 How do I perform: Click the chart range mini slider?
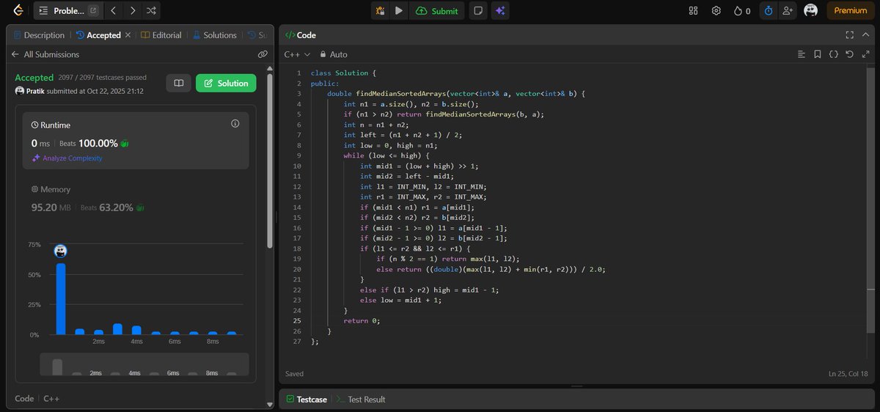click(x=144, y=364)
